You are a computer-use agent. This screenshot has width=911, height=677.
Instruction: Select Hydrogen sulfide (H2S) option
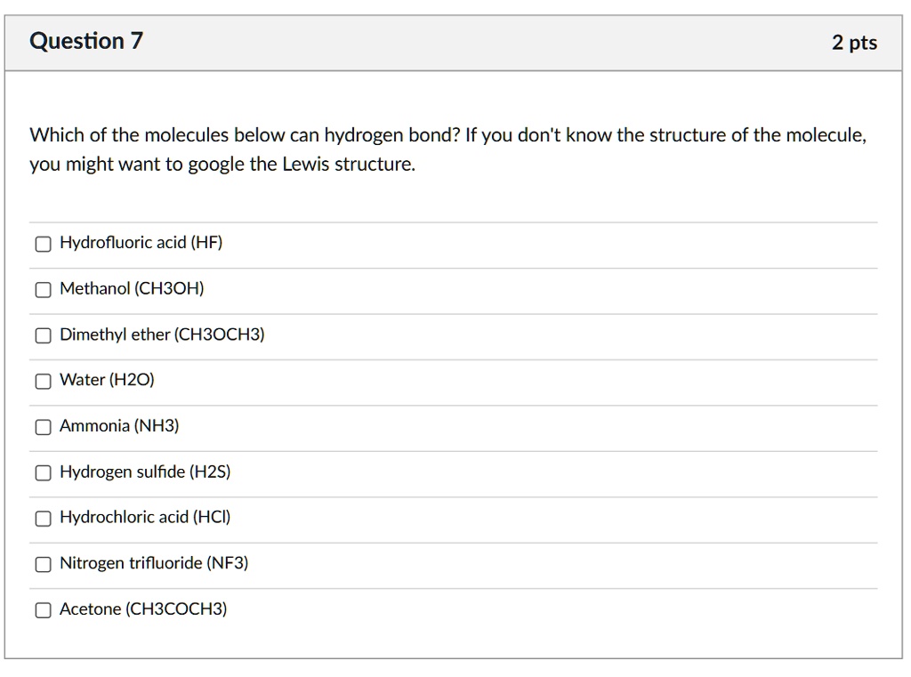43,472
